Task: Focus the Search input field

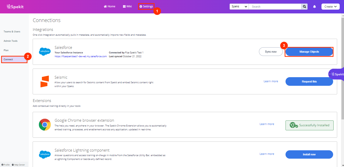Action: (275, 7)
